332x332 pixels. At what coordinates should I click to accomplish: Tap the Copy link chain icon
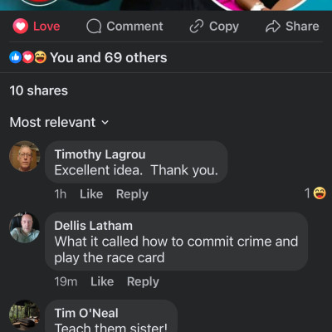point(197,27)
